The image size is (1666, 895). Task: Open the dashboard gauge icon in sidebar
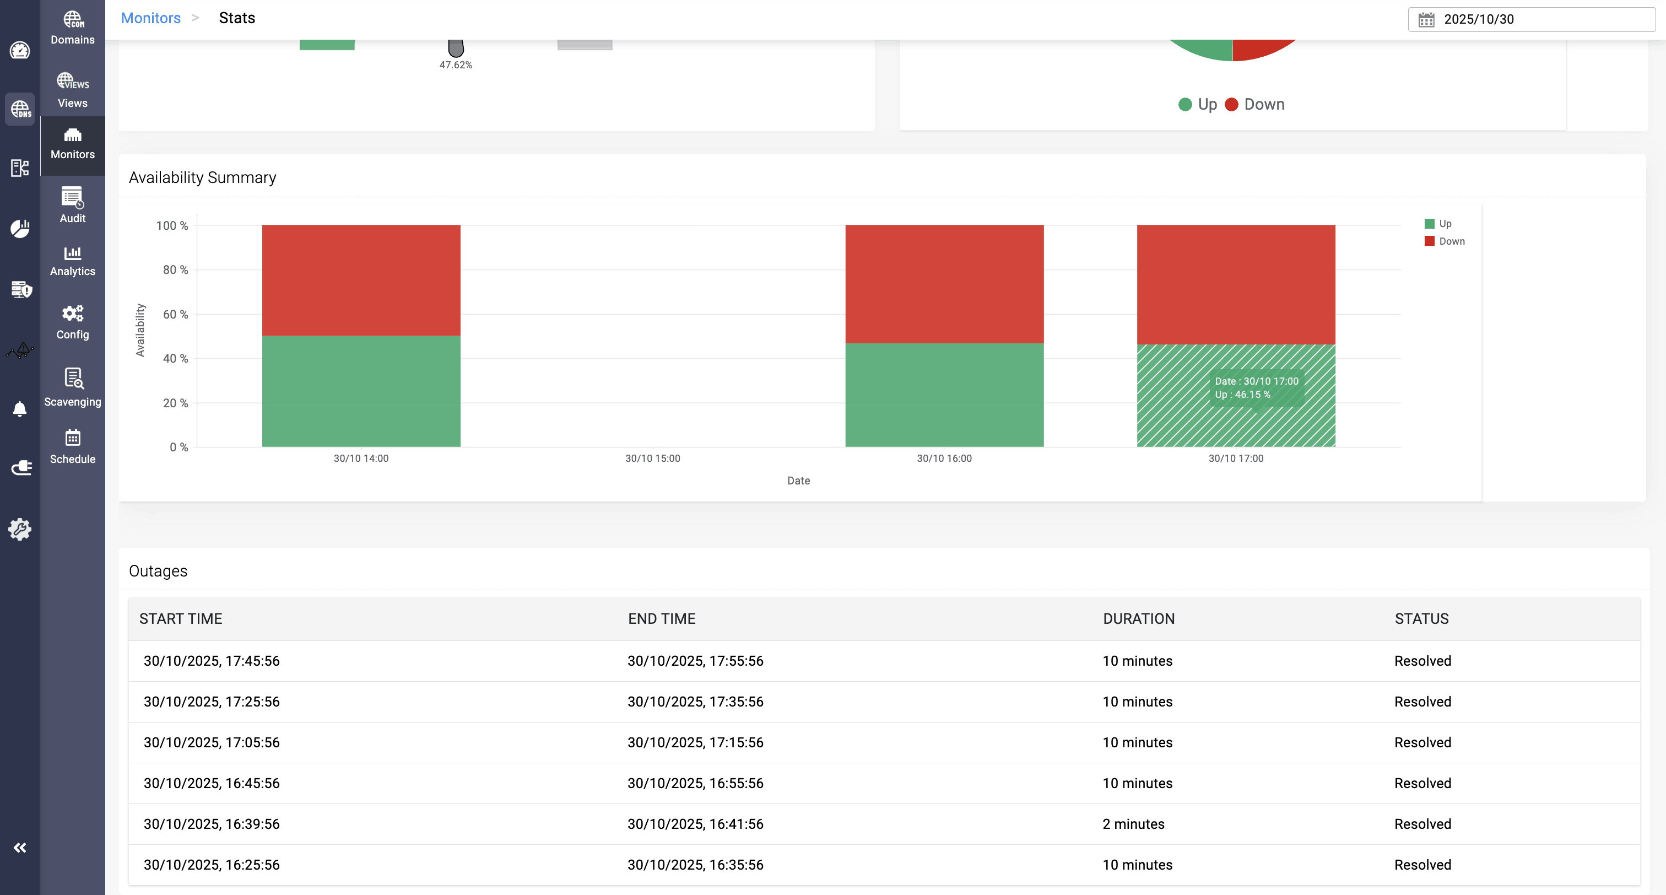(19, 50)
